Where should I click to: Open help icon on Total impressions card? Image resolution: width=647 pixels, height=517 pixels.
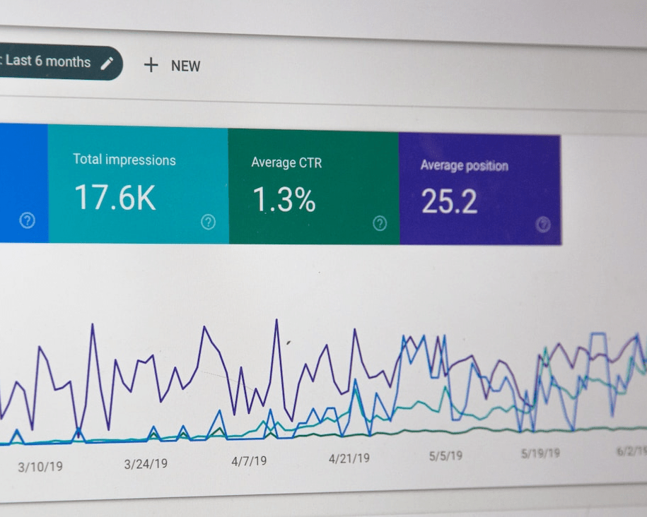pyautogui.click(x=208, y=222)
